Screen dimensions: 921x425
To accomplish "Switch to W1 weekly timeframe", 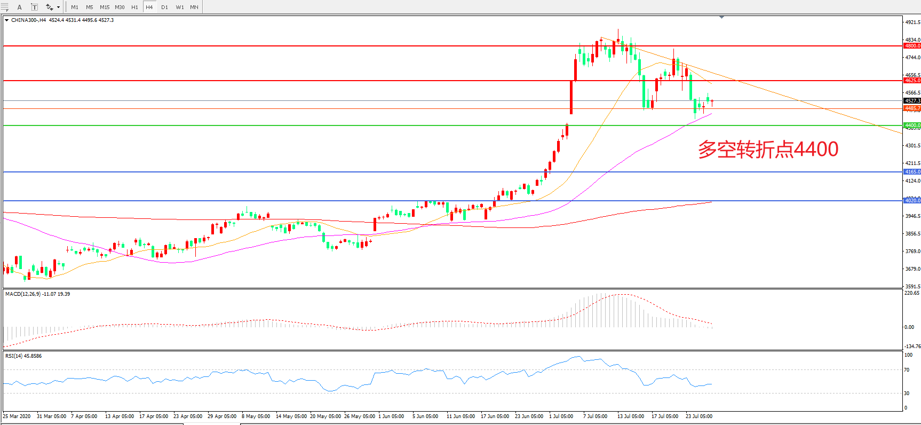I will pyautogui.click(x=180, y=7).
